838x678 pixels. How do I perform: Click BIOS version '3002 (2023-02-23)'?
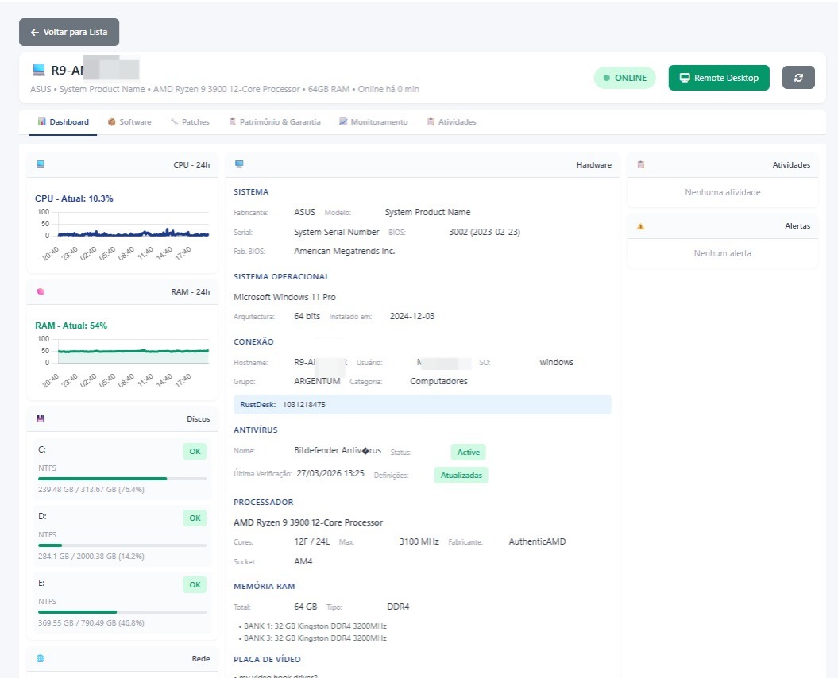click(485, 232)
